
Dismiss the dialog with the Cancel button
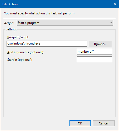pos(104,123)
